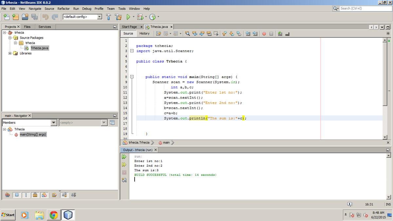The width and height of the screenshot is (393, 221).
Task: Start macro recording with the red circle
Action: 264,33
